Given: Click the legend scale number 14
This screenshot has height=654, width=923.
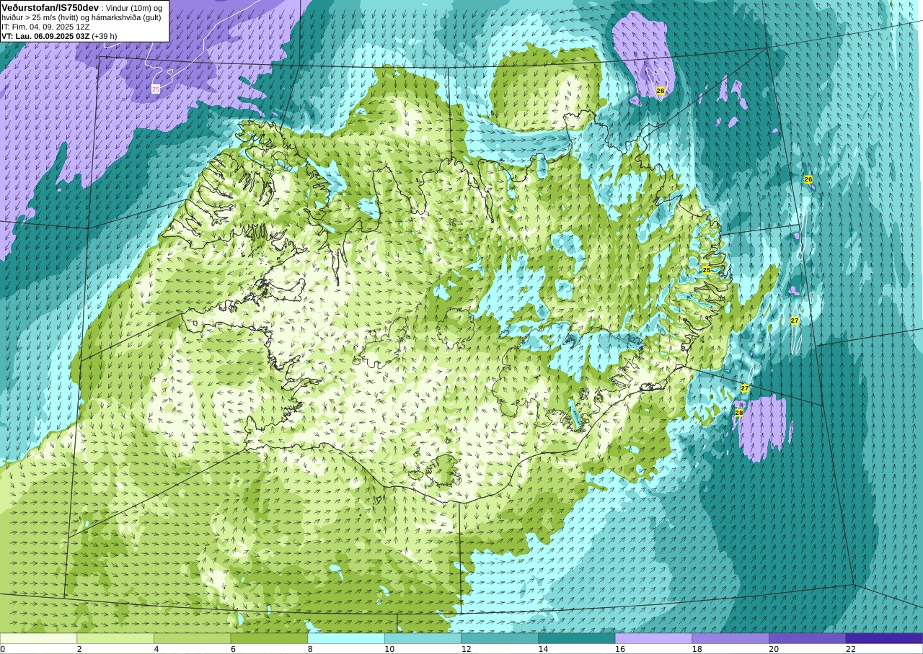Looking at the screenshot, I should point(543,649).
